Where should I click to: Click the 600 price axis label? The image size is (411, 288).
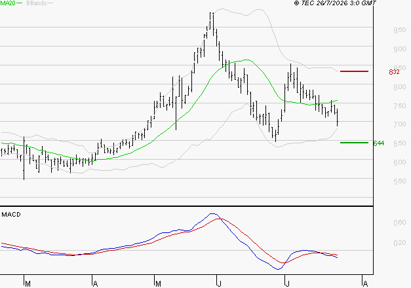point(400,162)
